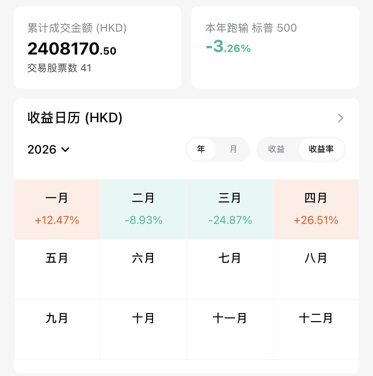Viewport: 373px width, 376px height.
Task: Select the June (六月) cell
Action: pyautogui.click(x=143, y=269)
